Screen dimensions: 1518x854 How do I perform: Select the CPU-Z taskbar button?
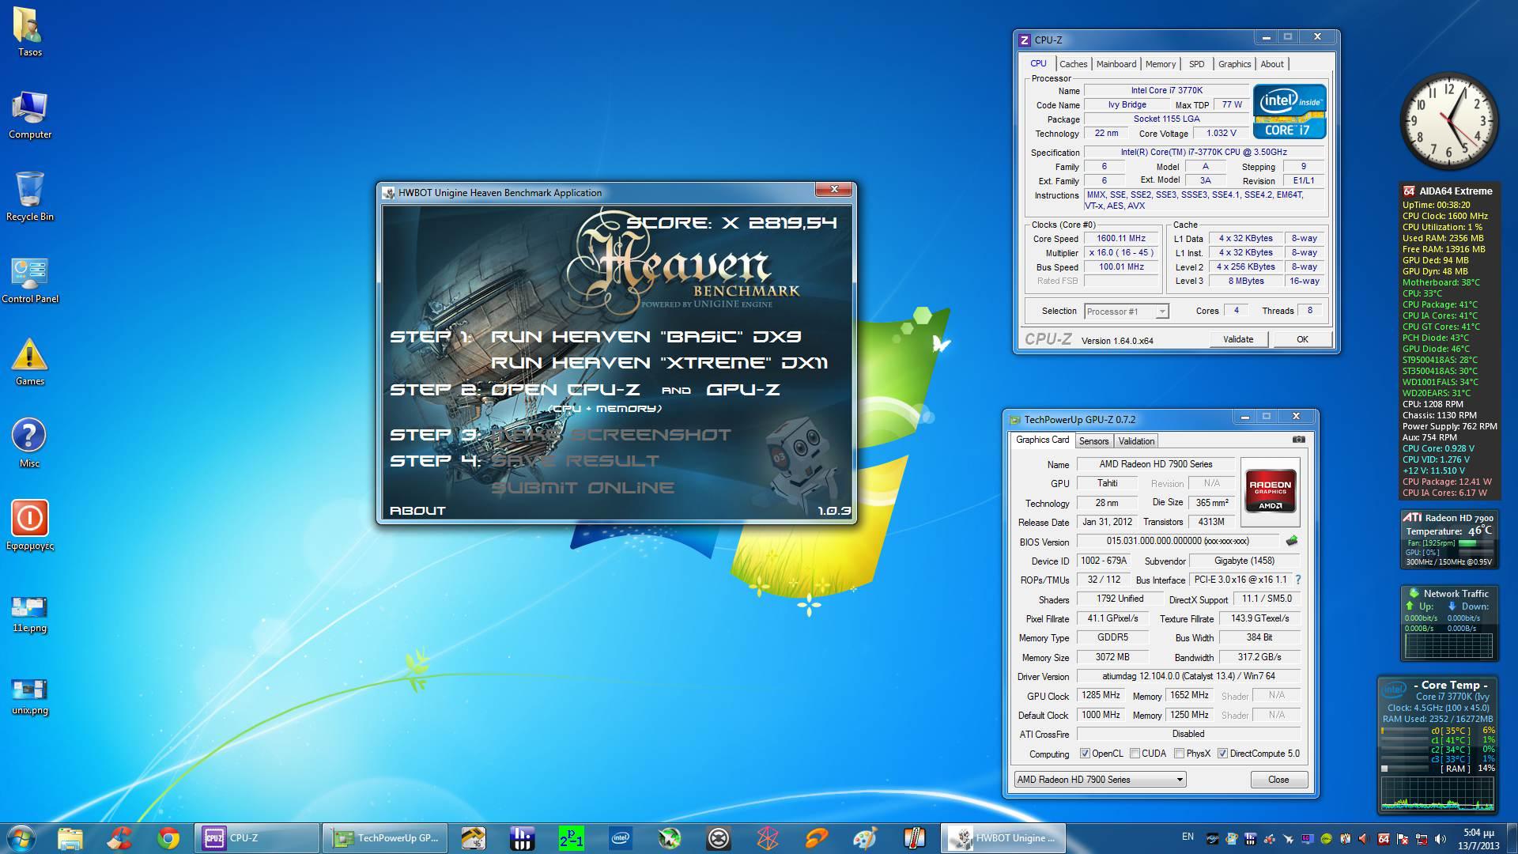(256, 837)
